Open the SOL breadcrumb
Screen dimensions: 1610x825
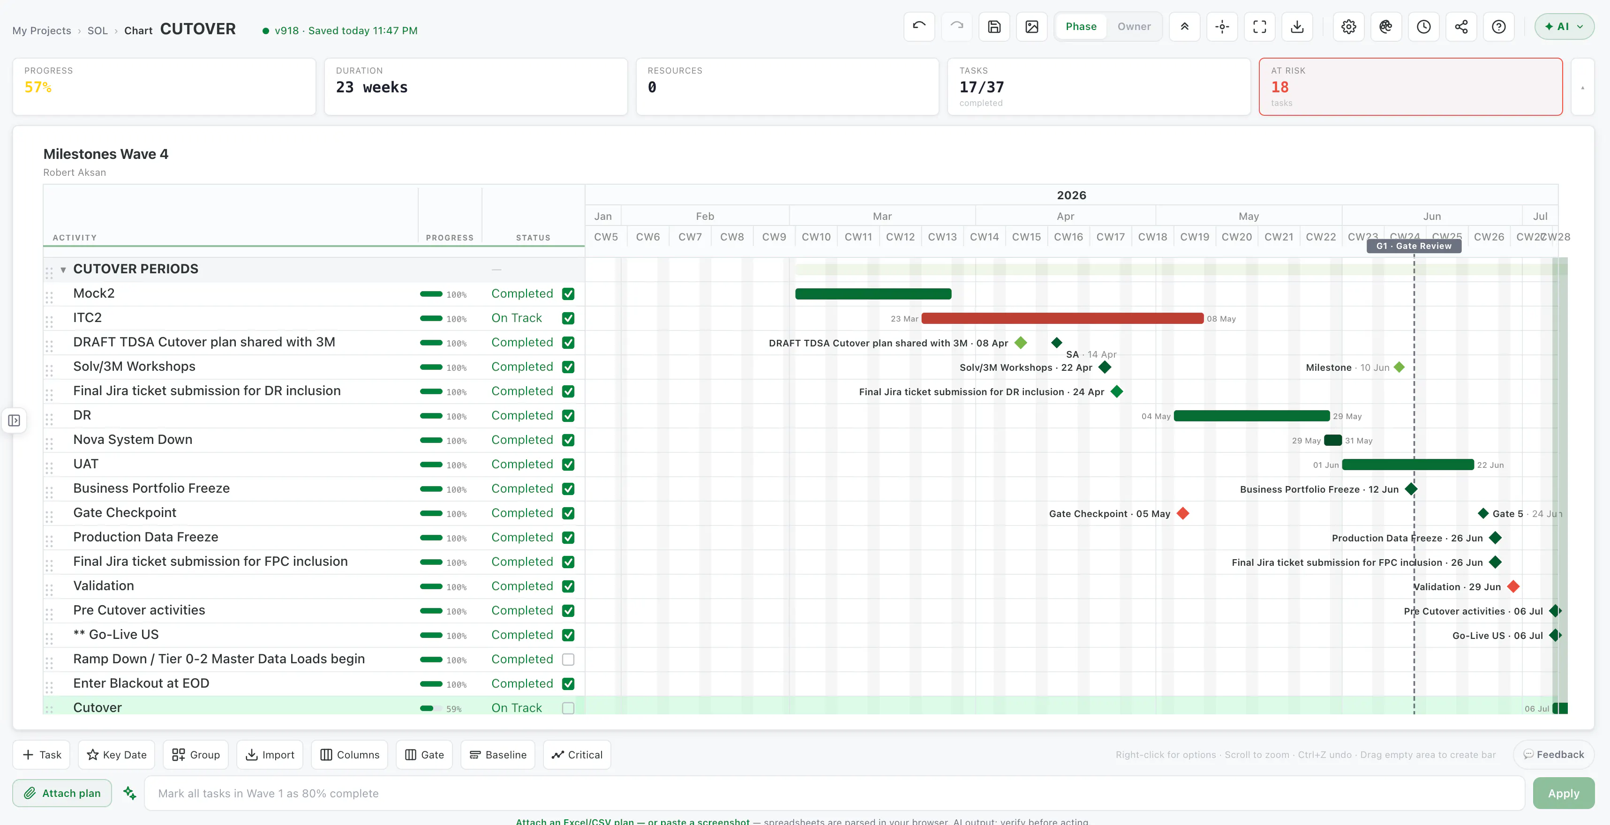[98, 30]
